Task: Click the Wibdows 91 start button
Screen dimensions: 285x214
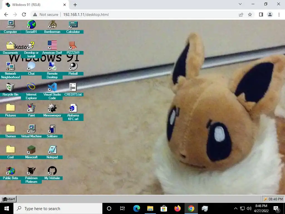Action: 9,199
